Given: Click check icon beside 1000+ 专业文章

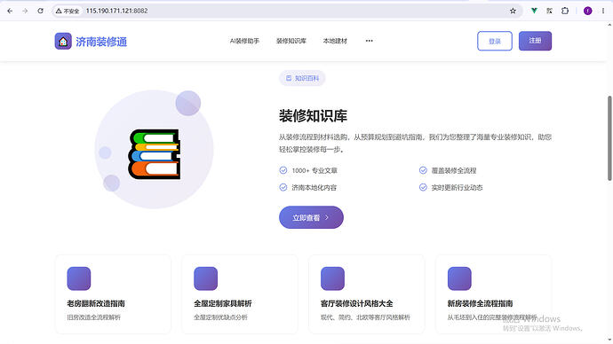Looking at the screenshot, I should [x=283, y=170].
